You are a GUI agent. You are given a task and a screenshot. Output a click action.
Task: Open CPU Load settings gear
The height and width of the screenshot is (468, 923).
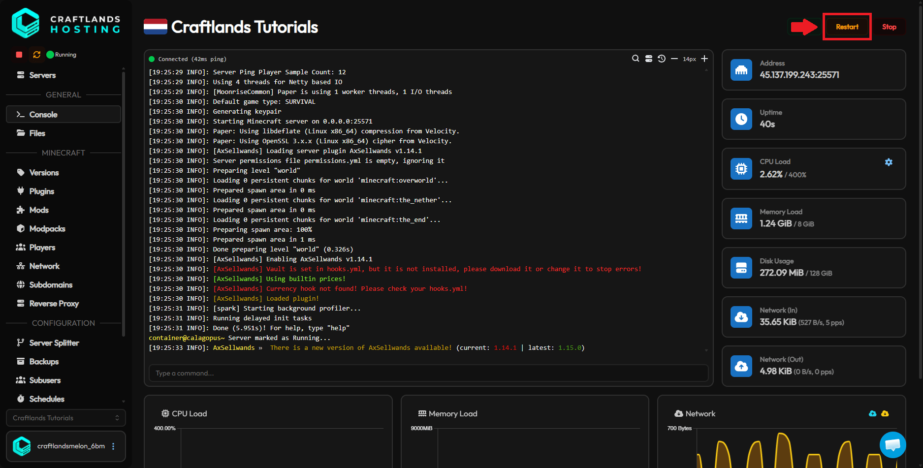(x=889, y=162)
